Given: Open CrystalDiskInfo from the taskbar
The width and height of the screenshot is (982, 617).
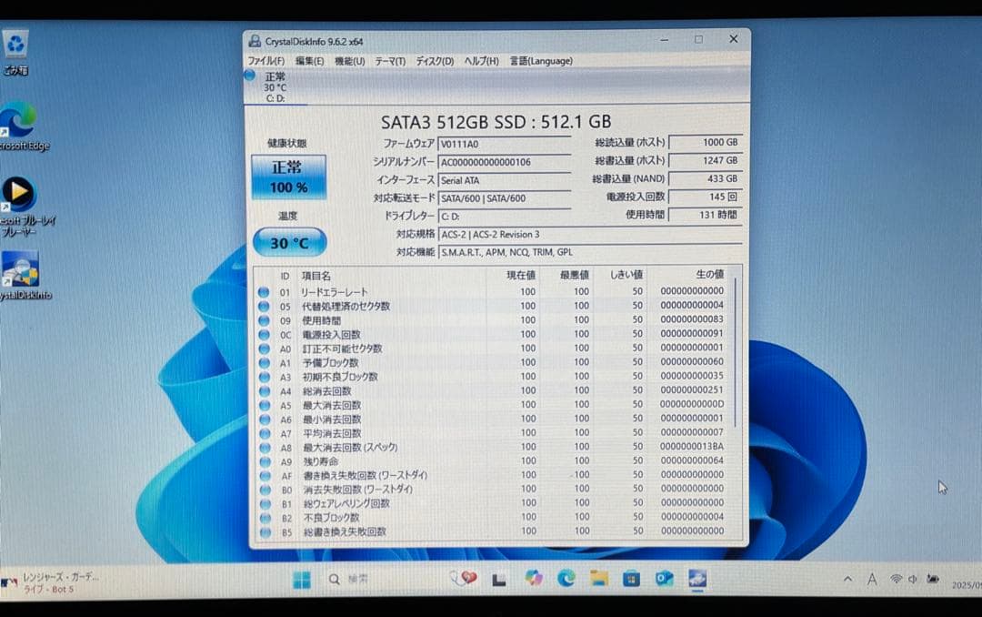Looking at the screenshot, I should point(698,578).
